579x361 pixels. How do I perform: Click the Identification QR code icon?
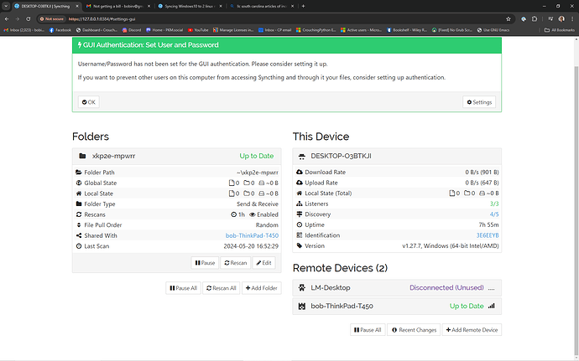click(300, 235)
